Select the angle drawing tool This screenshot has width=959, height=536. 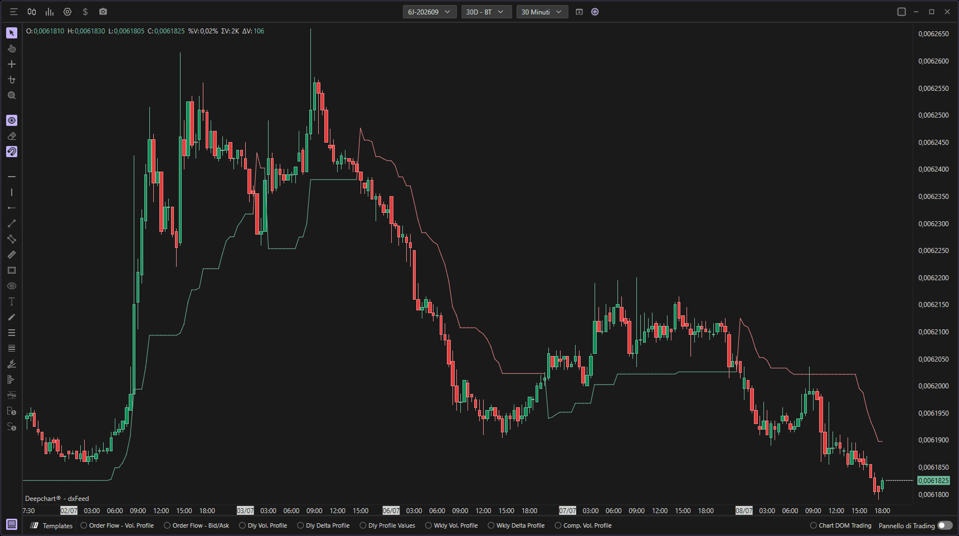pos(12,364)
